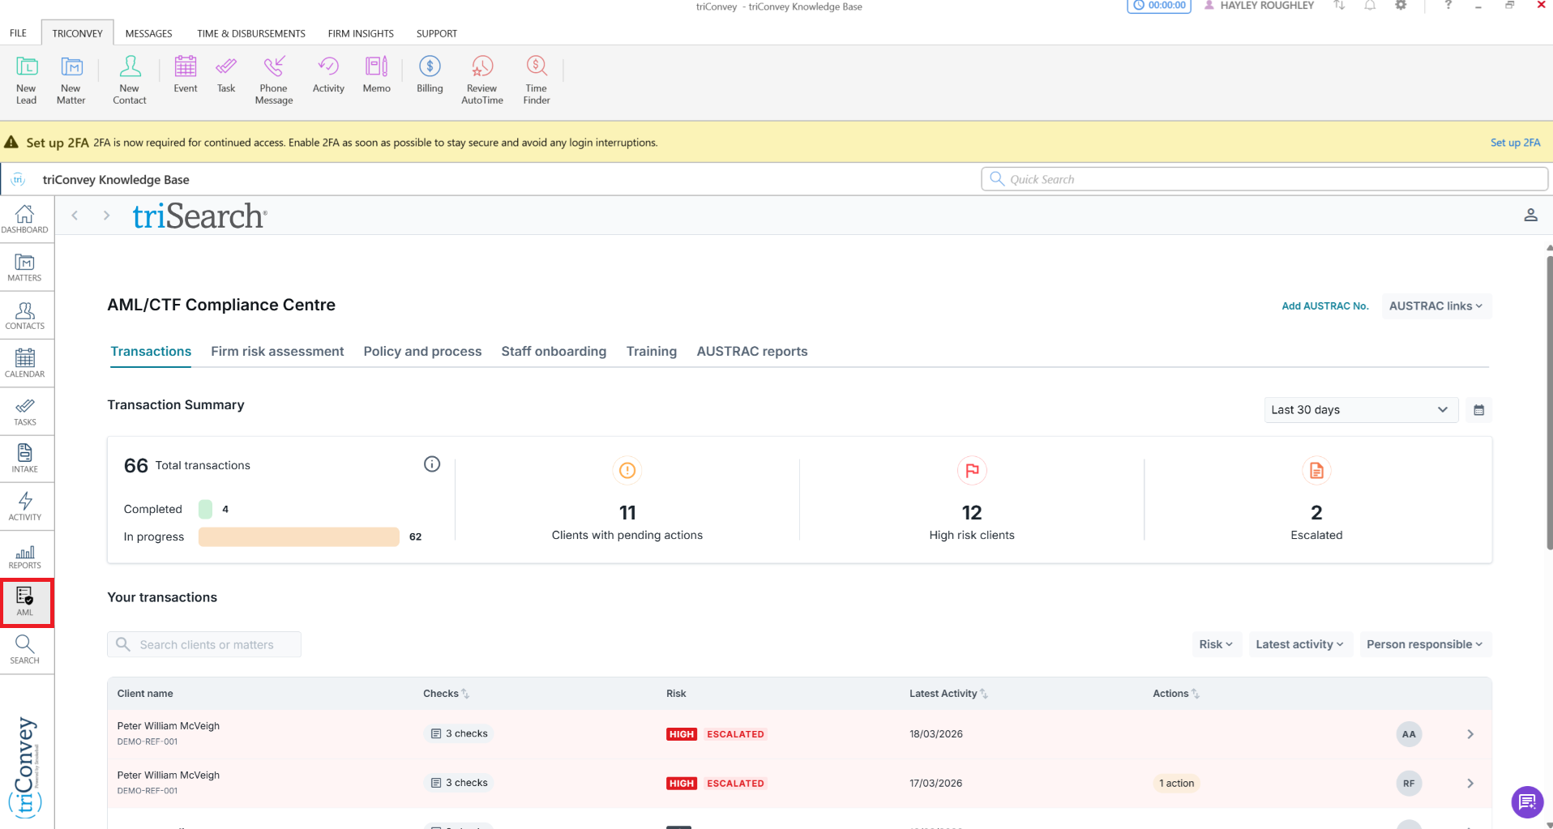Click the info icon beside Total transactions

coord(432,464)
